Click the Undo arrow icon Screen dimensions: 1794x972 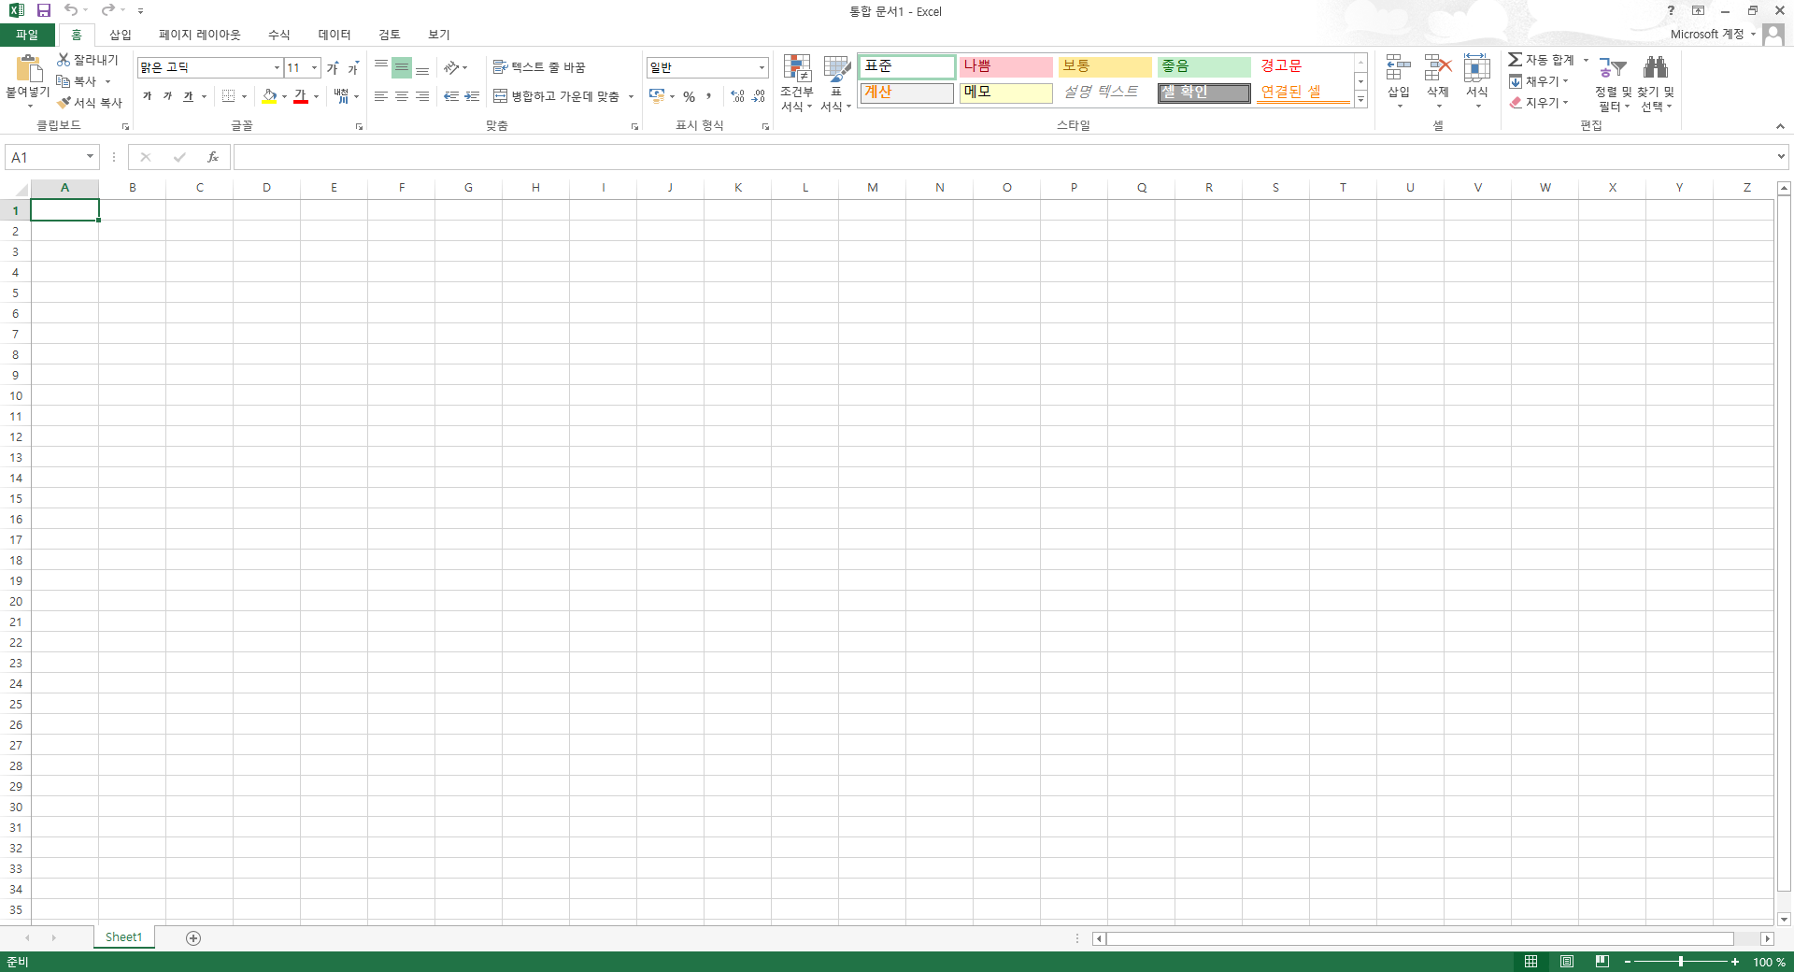71,10
